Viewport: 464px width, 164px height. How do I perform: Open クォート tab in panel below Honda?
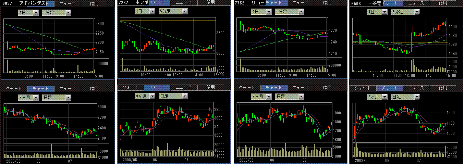click(x=131, y=87)
